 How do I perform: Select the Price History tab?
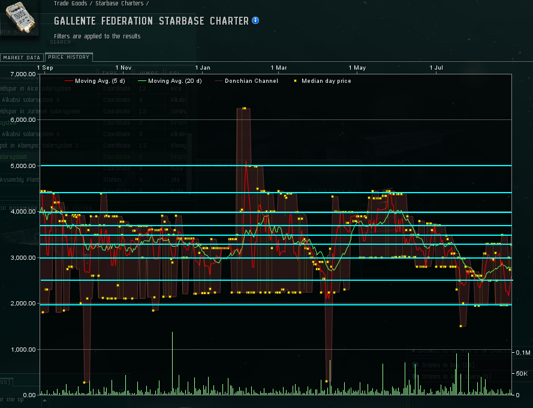[69, 57]
